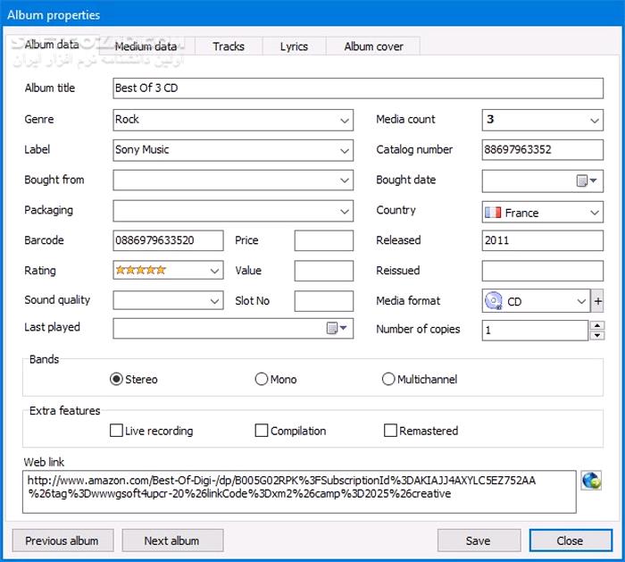Click the plus button beside Media format
The width and height of the screenshot is (625, 562).
click(597, 301)
